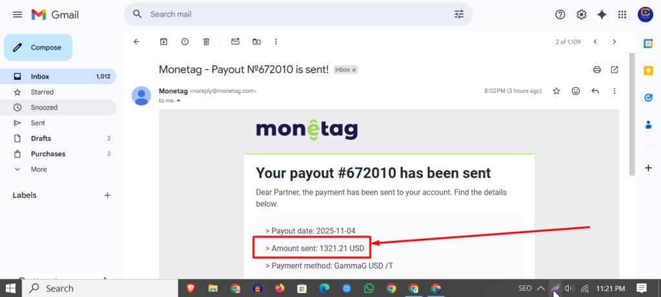
Task: Mark the email as unread
Action: pos(235,42)
